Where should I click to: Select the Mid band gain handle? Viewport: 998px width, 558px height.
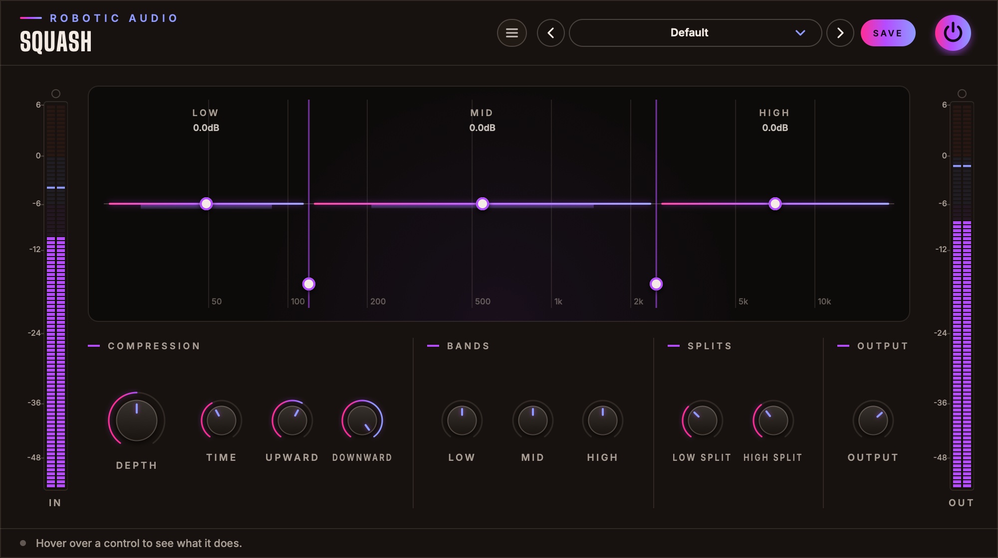(482, 204)
